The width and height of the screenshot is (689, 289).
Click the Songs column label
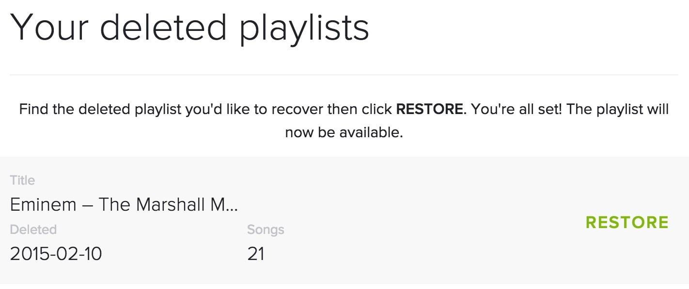coord(265,230)
